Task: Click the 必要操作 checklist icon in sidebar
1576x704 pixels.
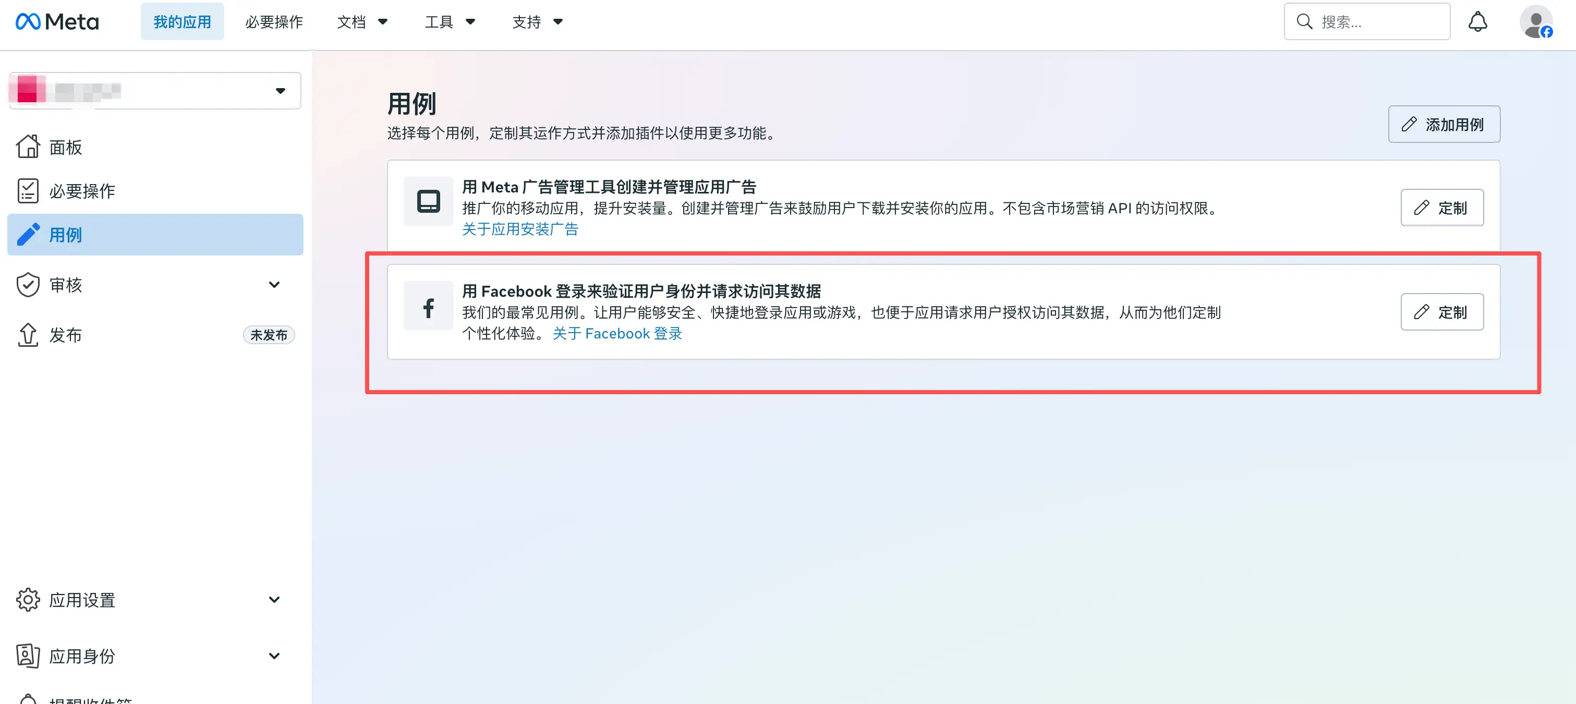Action: (x=28, y=191)
